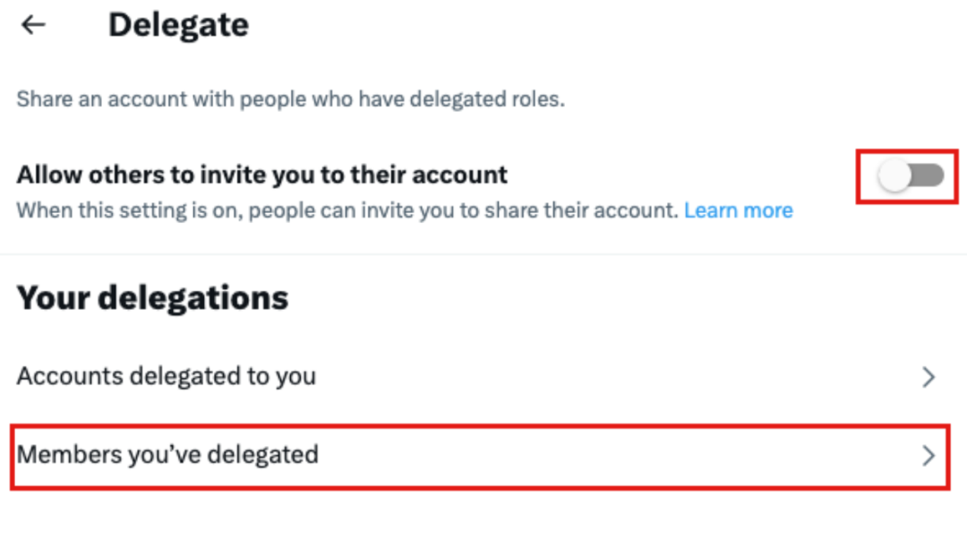Enable Allow others to invite you toggle
This screenshot has width=967, height=548.
coord(911,176)
